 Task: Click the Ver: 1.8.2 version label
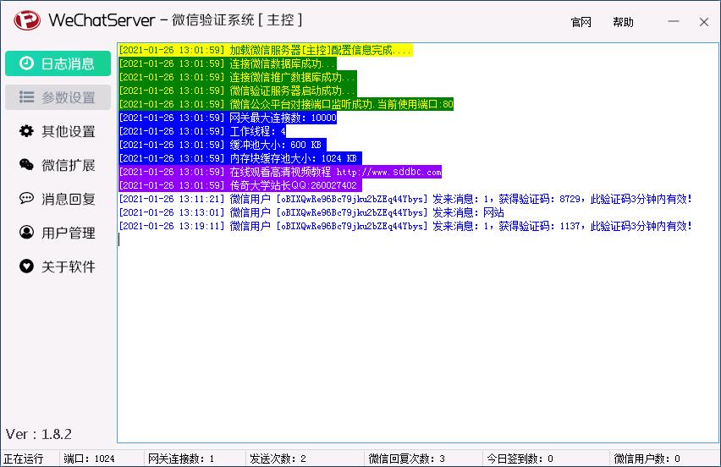(x=39, y=434)
